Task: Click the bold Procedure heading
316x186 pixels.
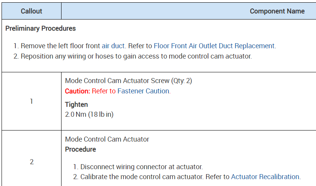Action: click(x=80, y=149)
